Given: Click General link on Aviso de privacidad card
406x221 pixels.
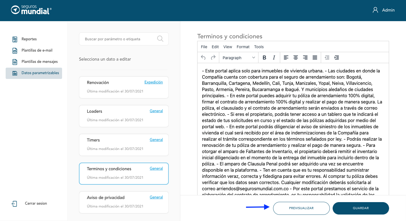Looking at the screenshot, I should [156, 197].
